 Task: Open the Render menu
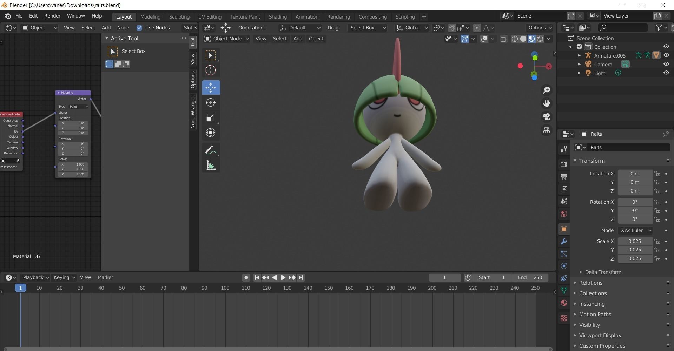tap(52, 16)
